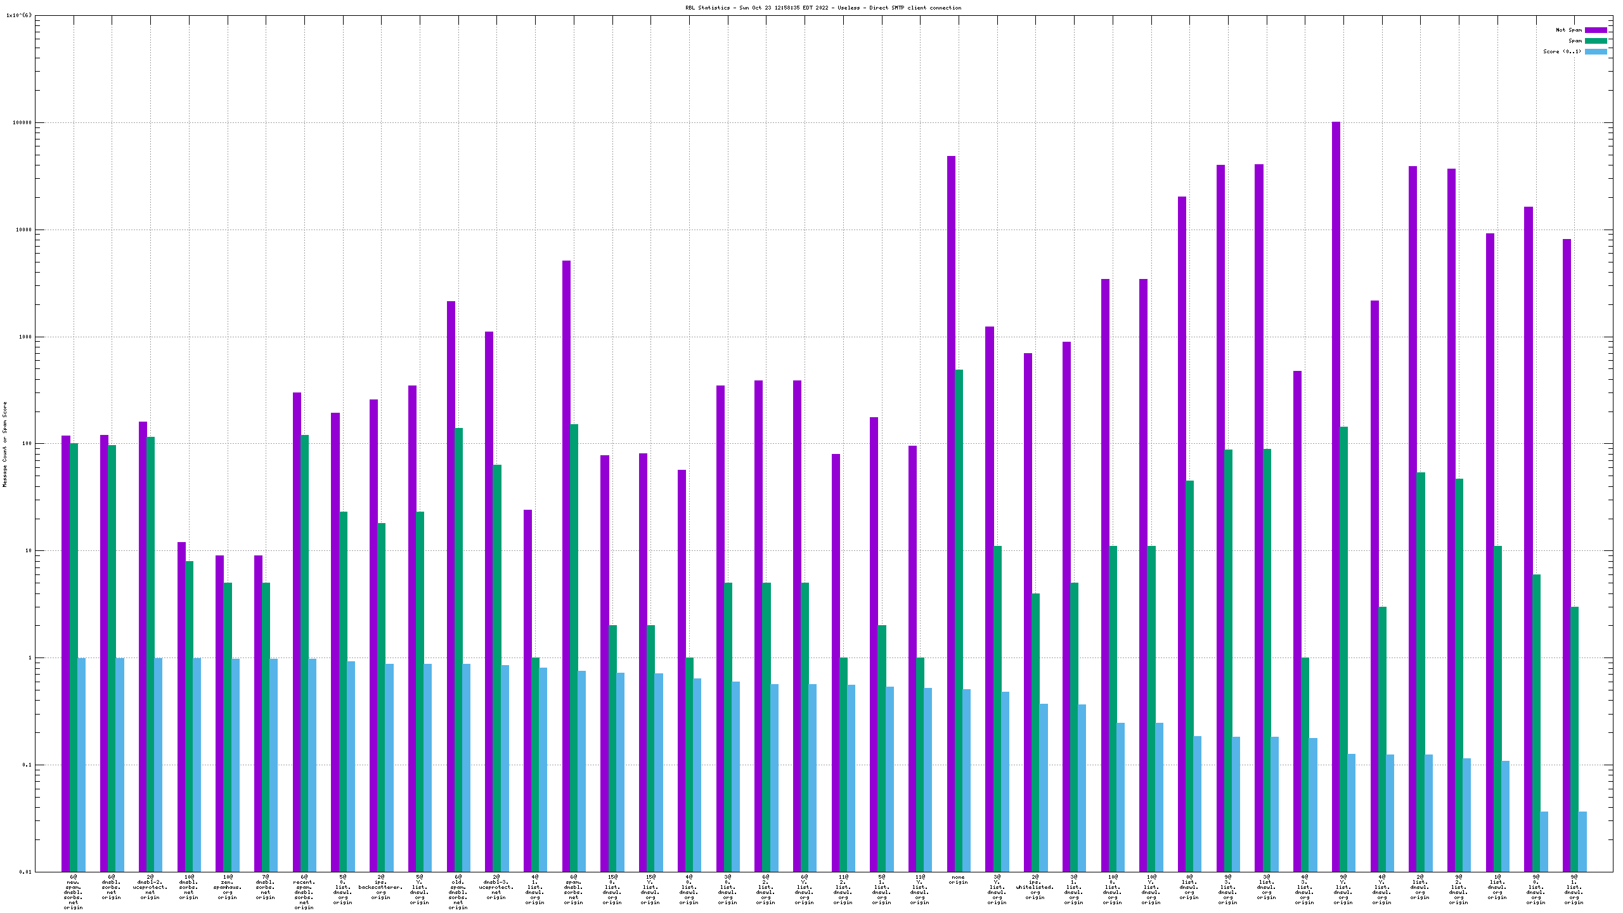Viewport: 1623px width, 913px height.
Task: Select the ips.backscatterer.org axis label
Action: pyautogui.click(x=381, y=887)
